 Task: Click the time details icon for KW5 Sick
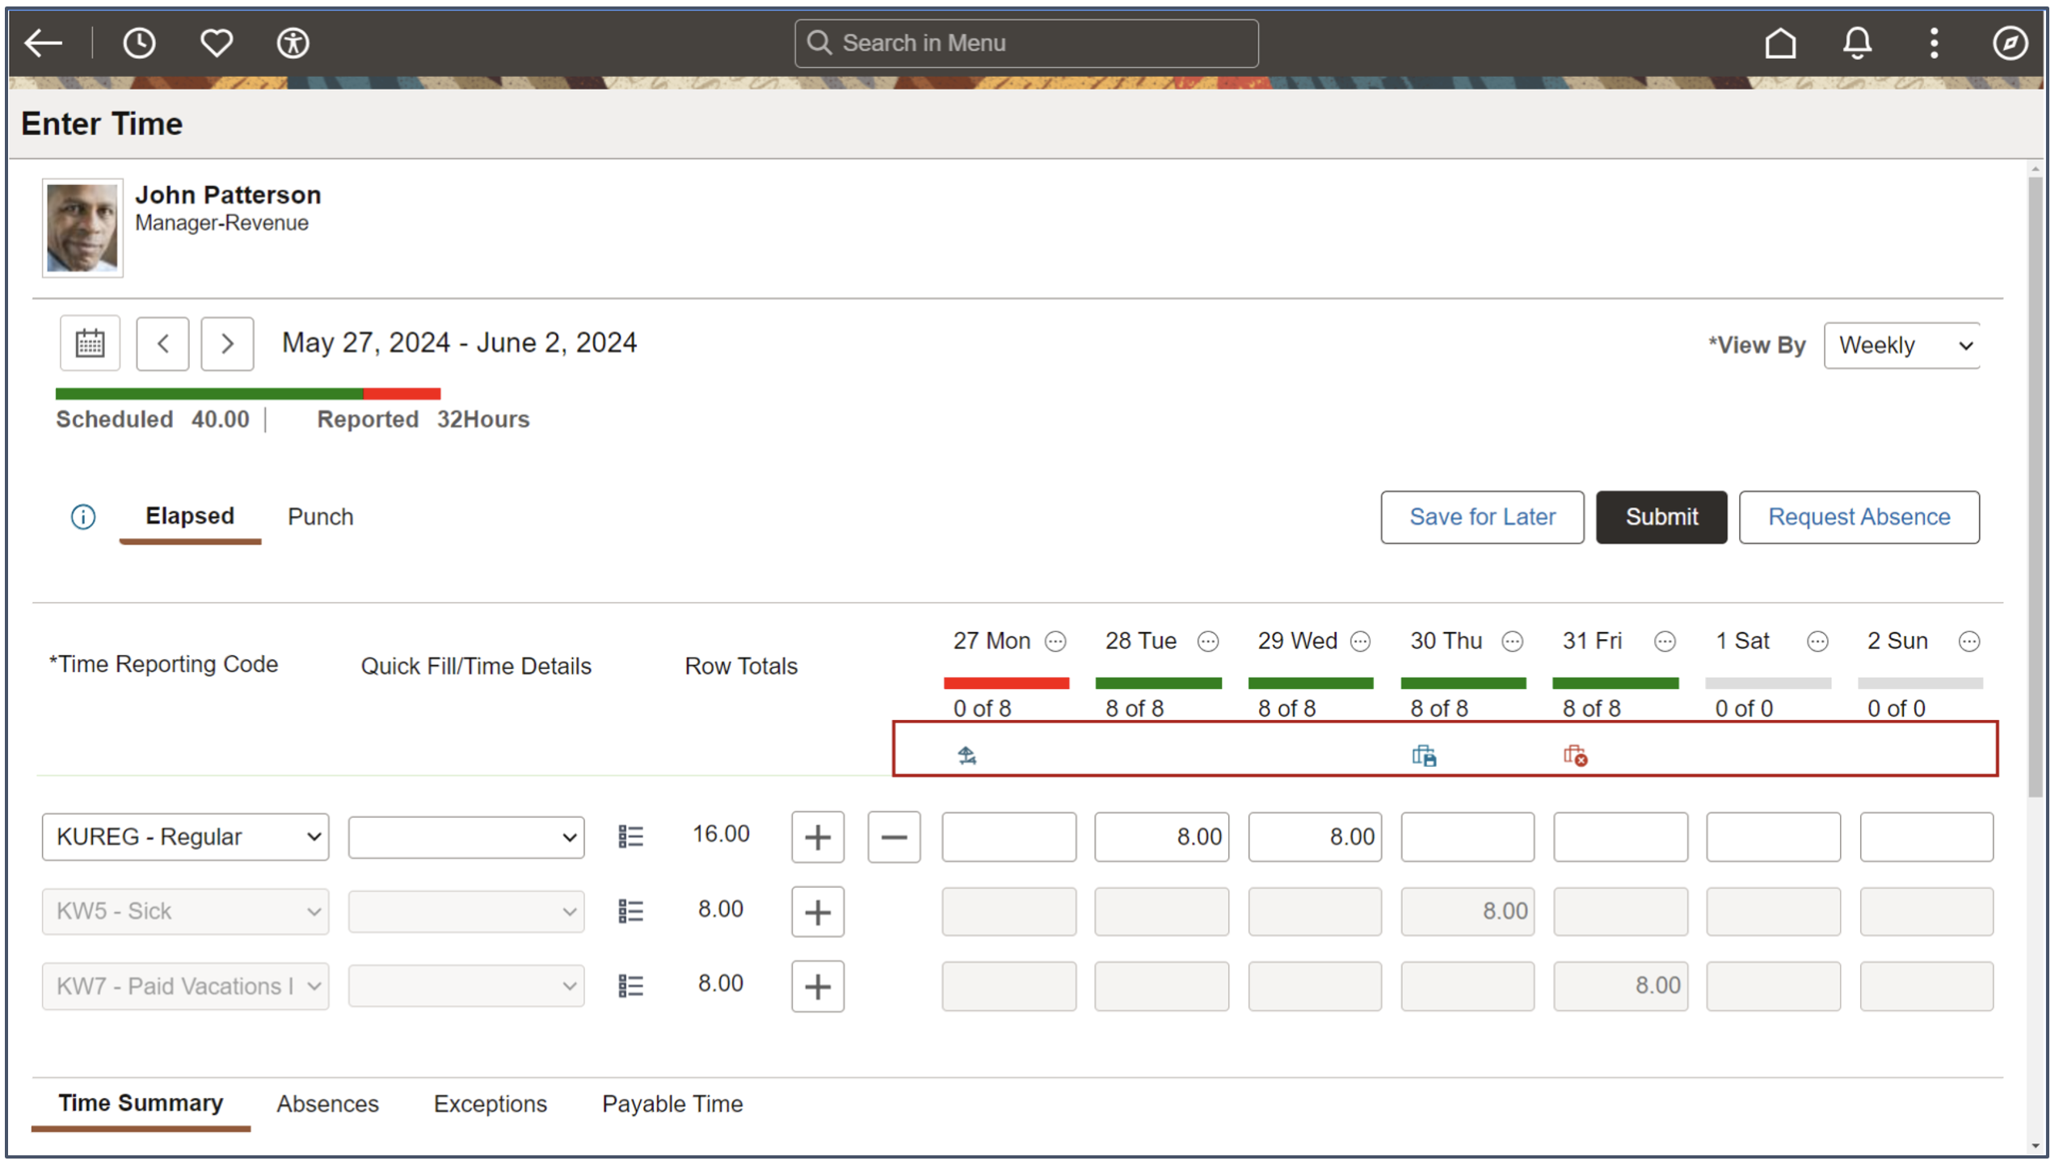tap(630, 911)
